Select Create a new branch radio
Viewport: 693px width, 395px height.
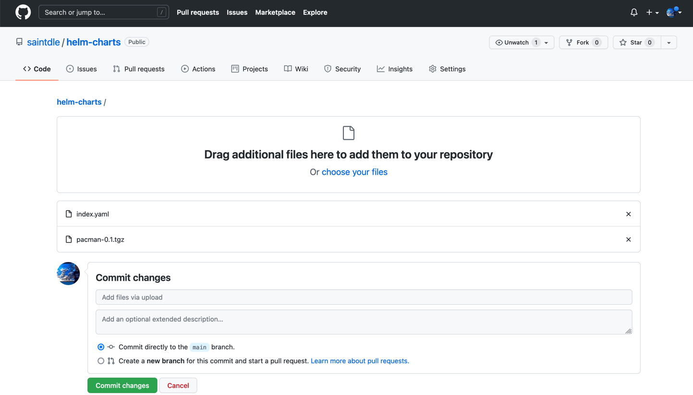(101, 361)
